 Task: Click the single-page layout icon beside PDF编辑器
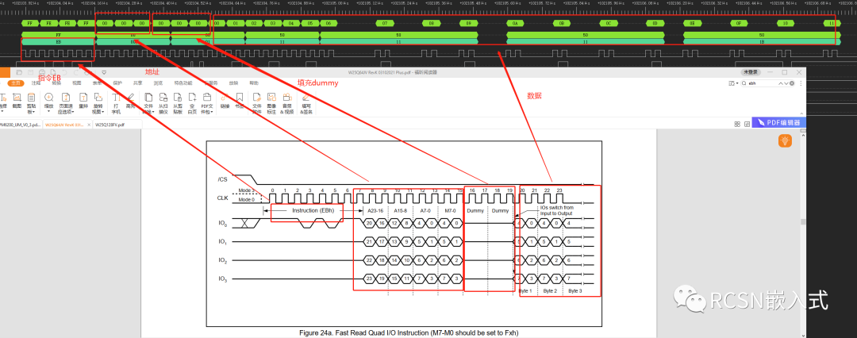[x=747, y=124]
